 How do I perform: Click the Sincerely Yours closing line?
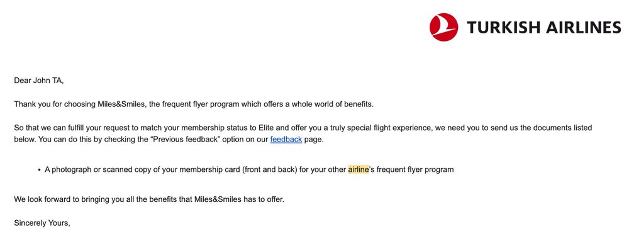42,223
